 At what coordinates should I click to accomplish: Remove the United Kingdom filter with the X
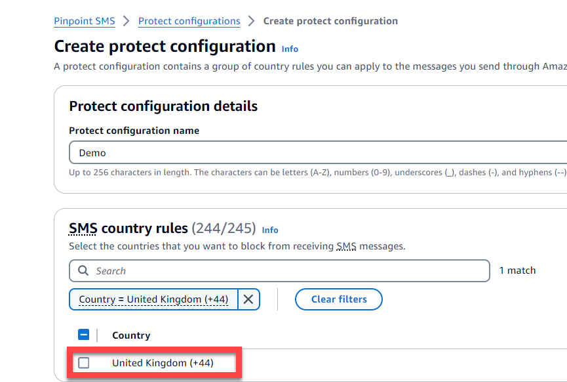pos(248,299)
